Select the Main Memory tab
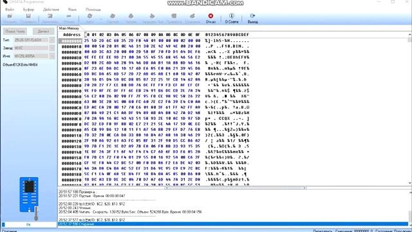Viewport: 412px width, 232px height. (x=69, y=28)
